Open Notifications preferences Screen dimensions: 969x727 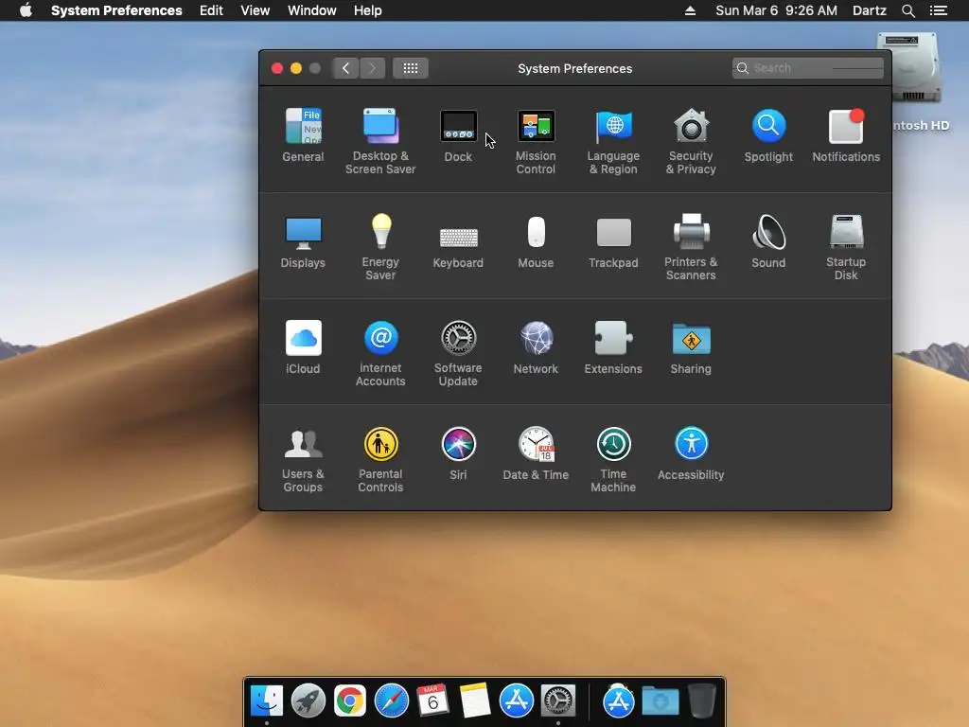[x=846, y=135]
